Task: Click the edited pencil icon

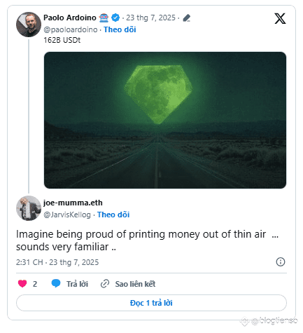Action: [186, 18]
